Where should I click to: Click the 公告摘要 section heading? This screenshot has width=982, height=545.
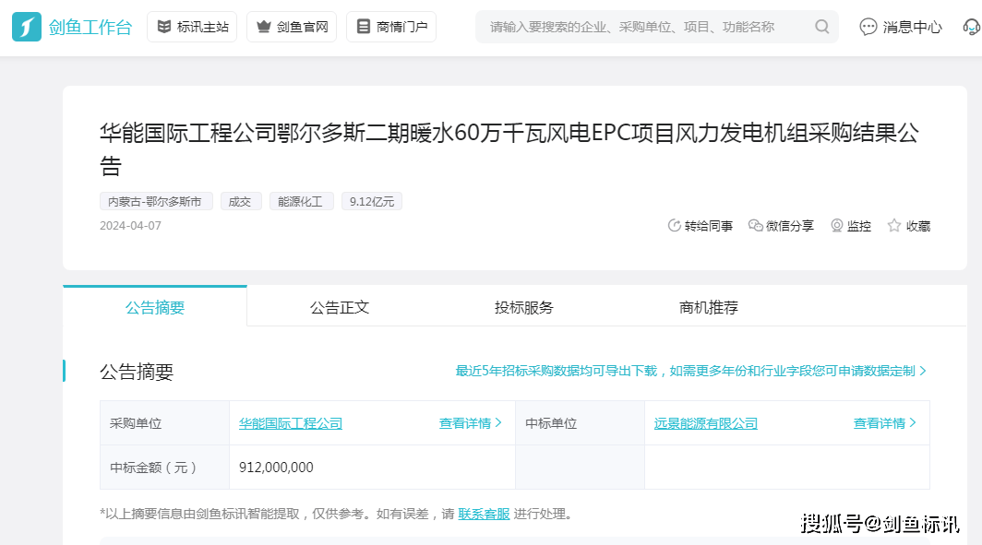(137, 372)
